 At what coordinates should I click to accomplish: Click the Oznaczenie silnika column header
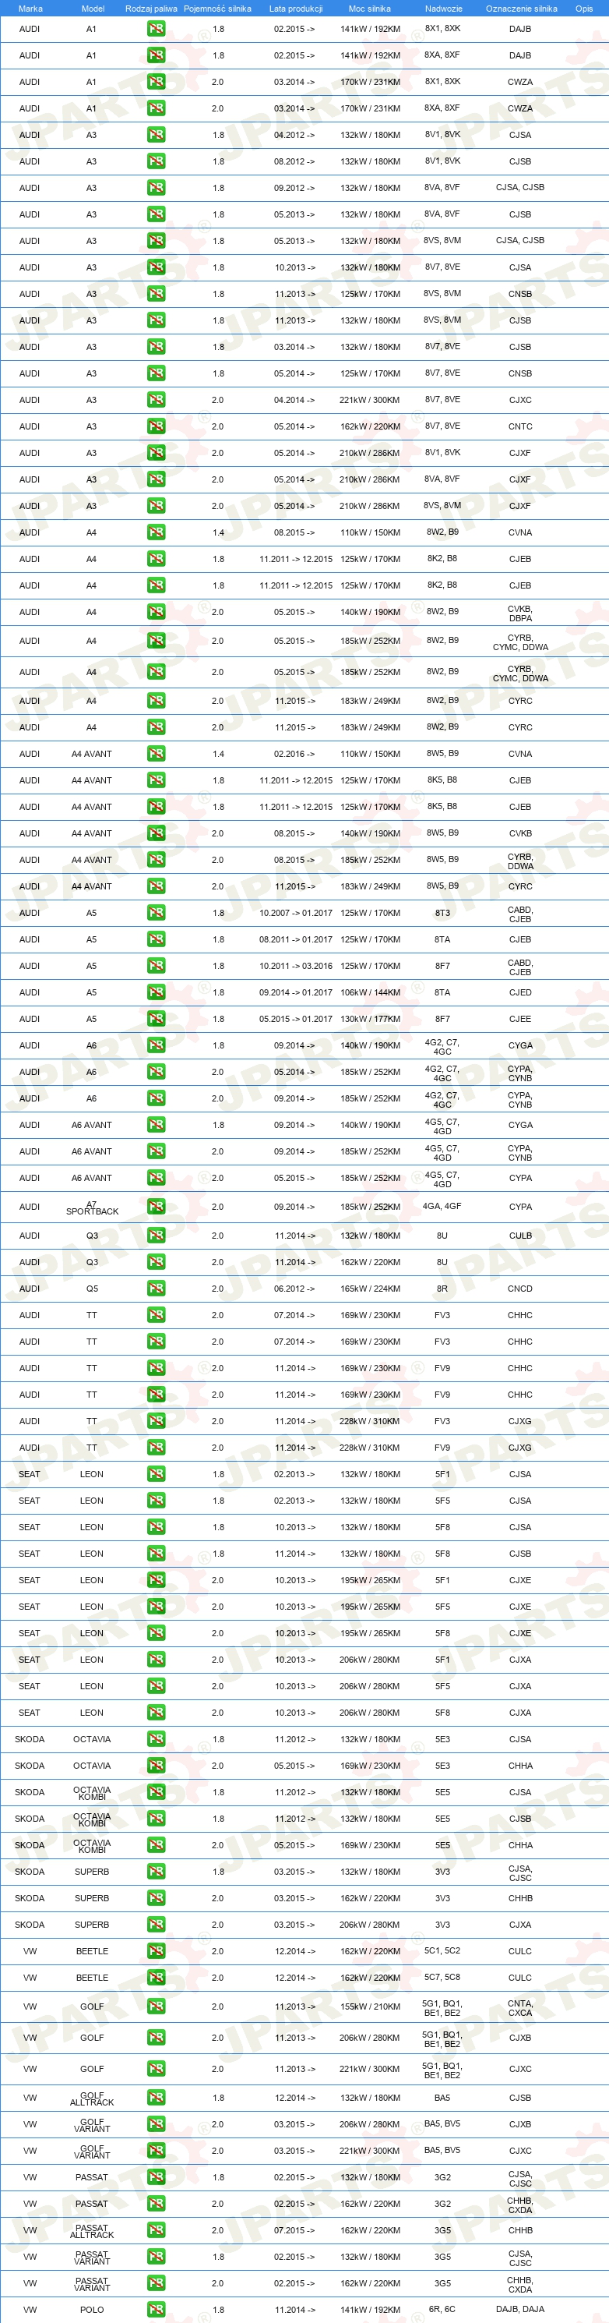pyautogui.click(x=522, y=8)
